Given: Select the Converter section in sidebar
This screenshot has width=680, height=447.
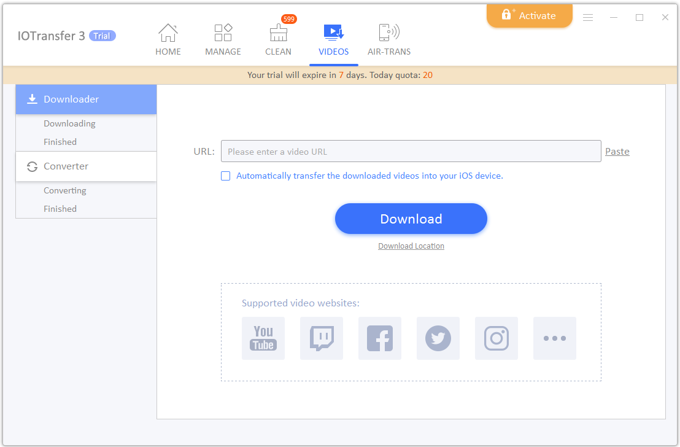Looking at the screenshot, I should [86, 166].
